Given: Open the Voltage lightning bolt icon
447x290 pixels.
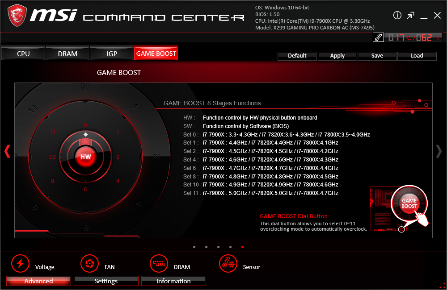Looking at the screenshot, I should click(20, 263).
